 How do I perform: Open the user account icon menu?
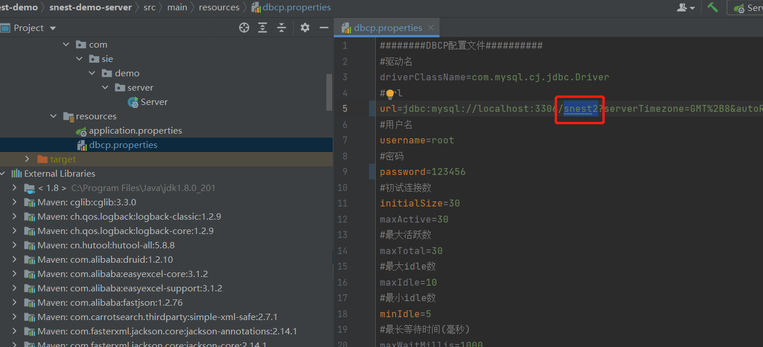click(x=685, y=7)
